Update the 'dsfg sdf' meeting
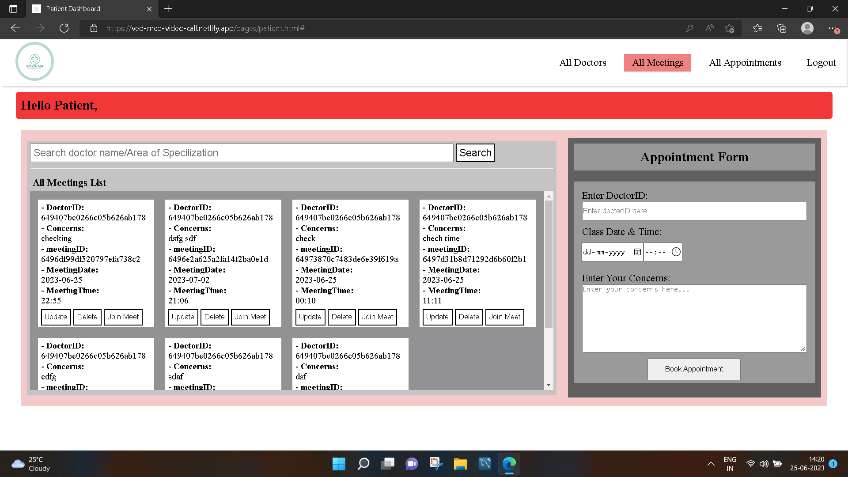The height and width of the screenshot is (477, 848). (183, 317)
